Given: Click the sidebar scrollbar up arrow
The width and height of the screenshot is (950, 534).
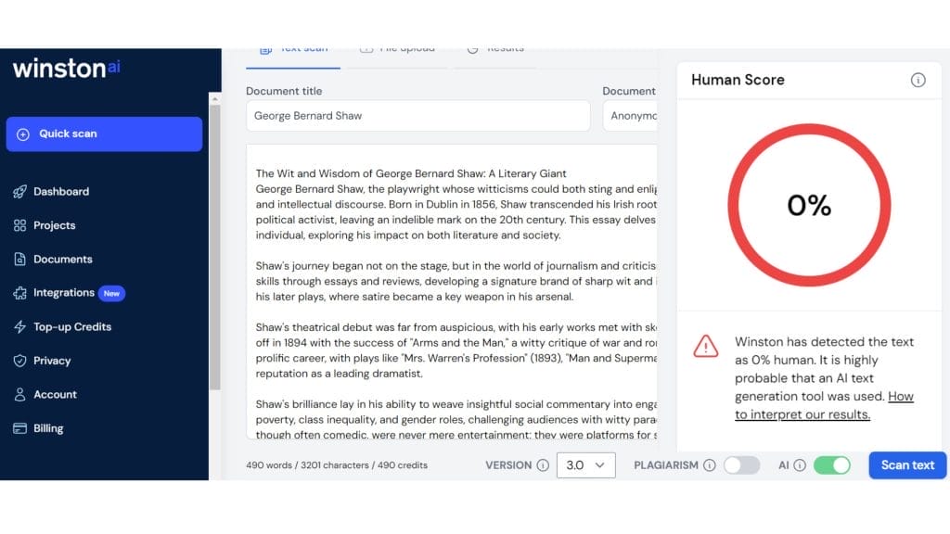Looking at the screenshot, I should 214,98.
